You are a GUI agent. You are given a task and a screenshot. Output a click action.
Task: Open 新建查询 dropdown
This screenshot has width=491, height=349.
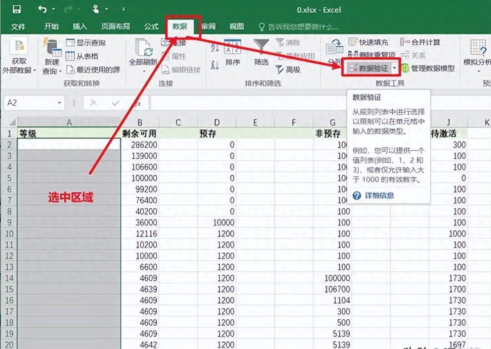pos(52,57)
